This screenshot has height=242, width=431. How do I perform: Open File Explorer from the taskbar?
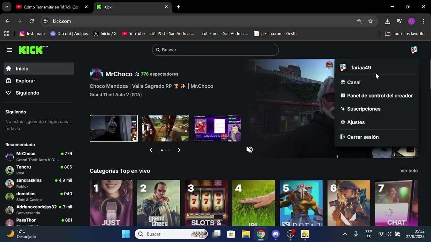coord(246,234)
